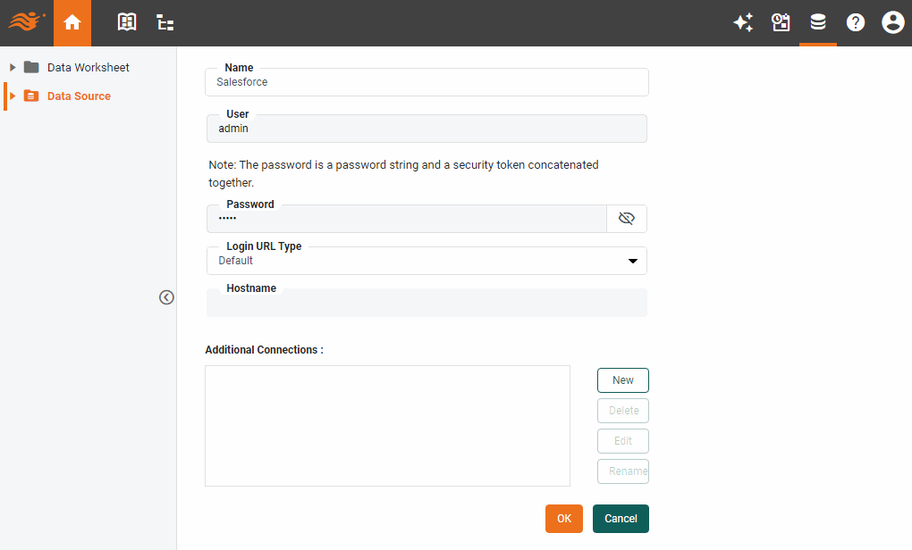The image size is (912, 550).
Task: Click inside the Hostname input field
Action: point(426,302)
